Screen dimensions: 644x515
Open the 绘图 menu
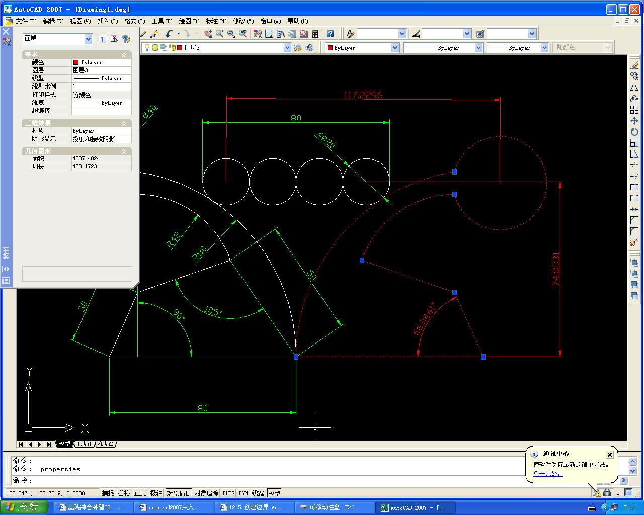click(x=189, y=21)
